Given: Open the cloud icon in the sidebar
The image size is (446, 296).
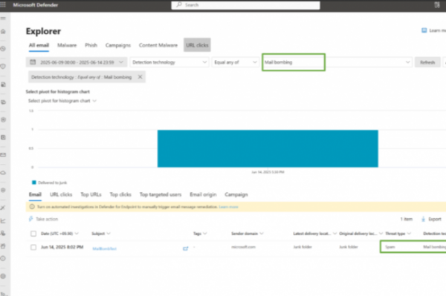Looking at the screenshot, I should pyautogui.click(x=3, y=173).
